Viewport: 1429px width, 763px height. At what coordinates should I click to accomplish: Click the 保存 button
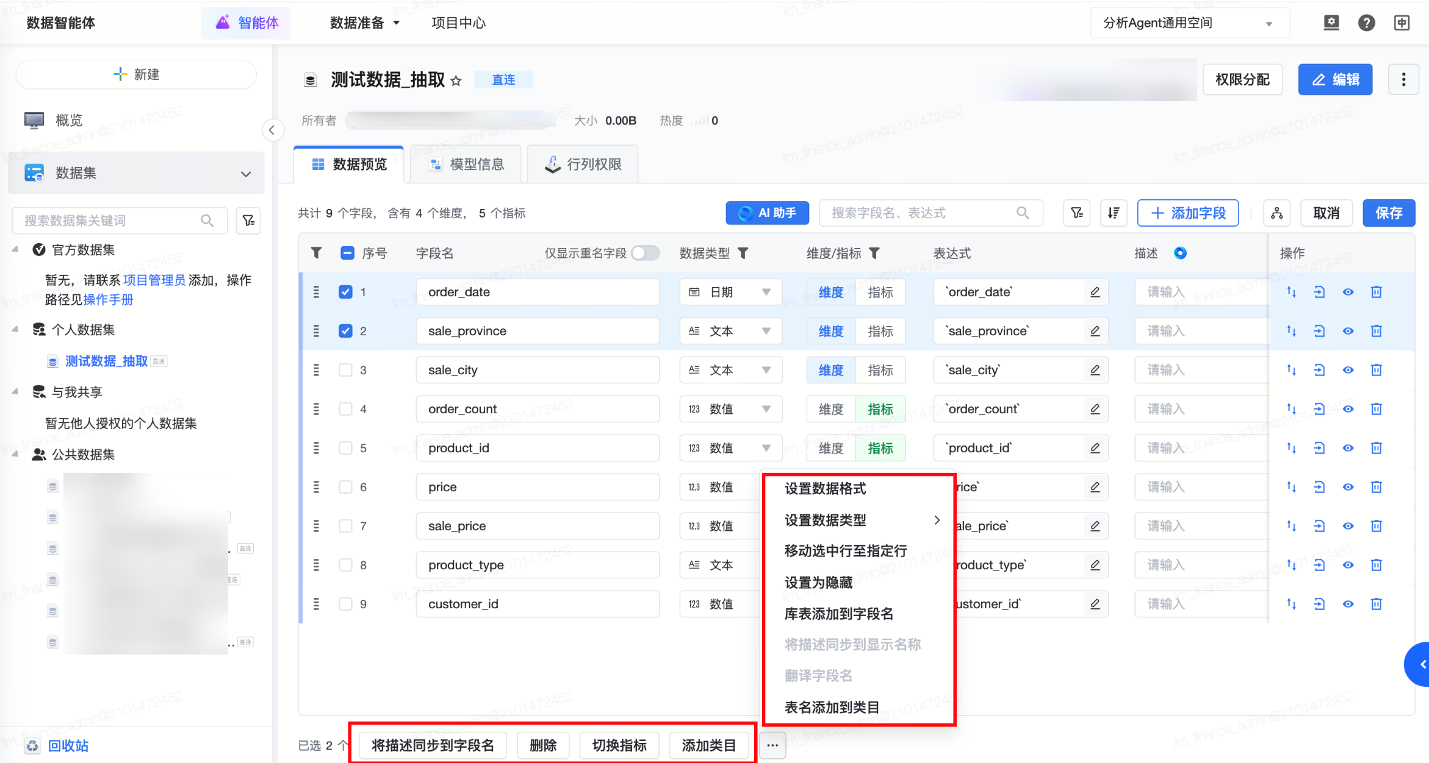pyautogui.click(x=1388, y=213)
